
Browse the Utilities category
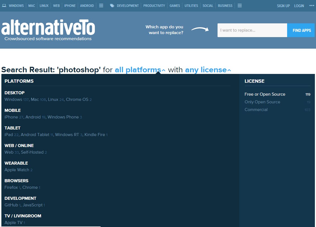(x=191, y=6)
